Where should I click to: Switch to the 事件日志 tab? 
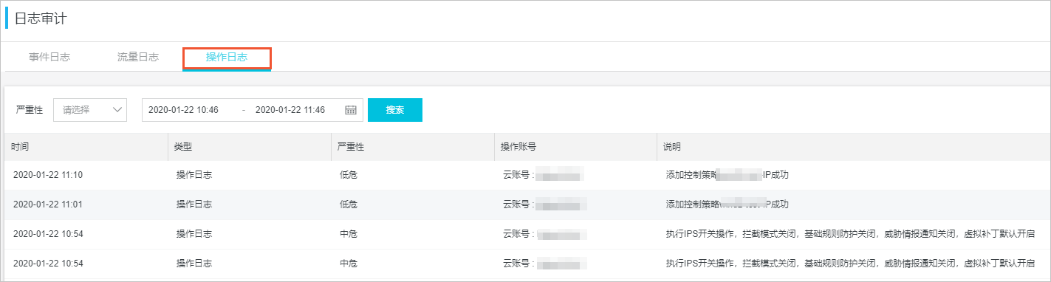[x=49, y=57]
